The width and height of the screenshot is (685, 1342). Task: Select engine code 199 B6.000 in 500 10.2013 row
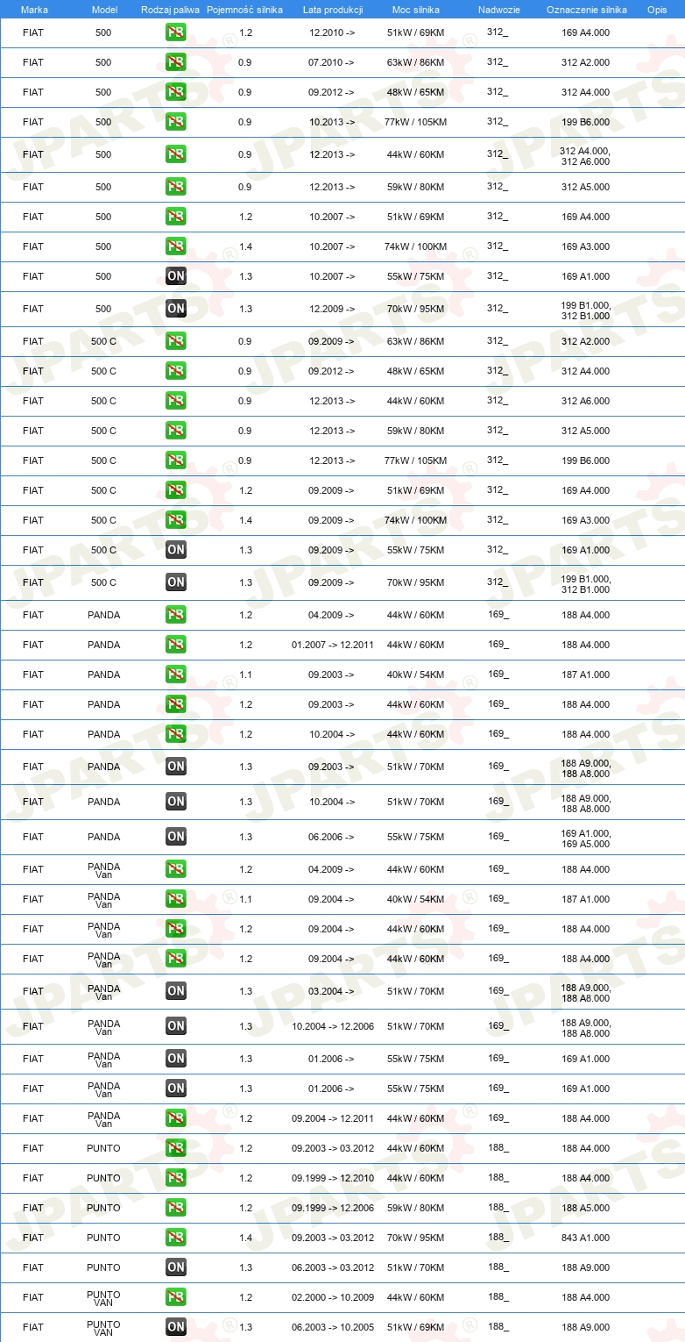point(586,122)
